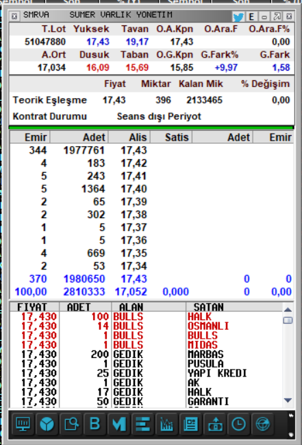Open the clock history icon in toolbar
This screenshot has width=302, height=445.
coord(239,424)
